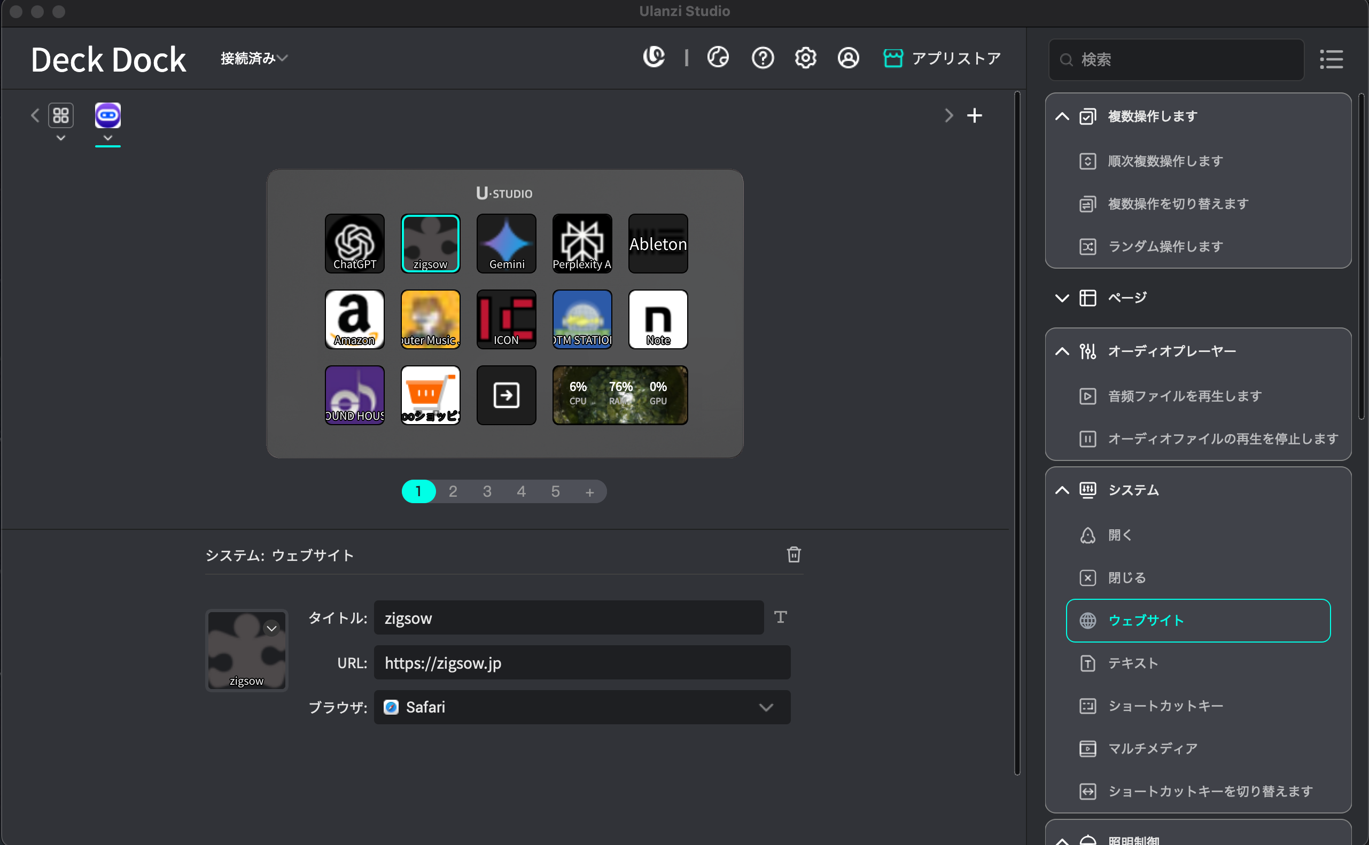Click the title text style T icon
Image resolution: width=1369 pixels, height=845 pixels.
point(780,617)
